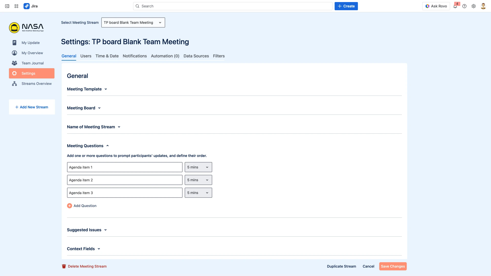Expand the Meeting Template section
The width and height of the screenshot is (491, 276).
point(106,89)
